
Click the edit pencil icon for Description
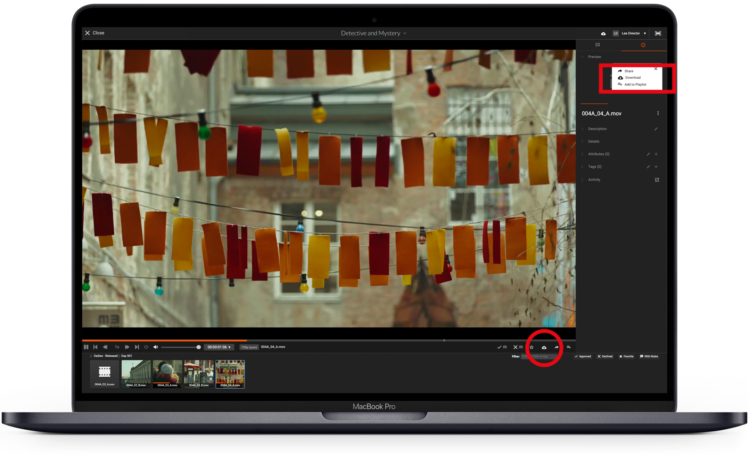[x=656, y=129]
